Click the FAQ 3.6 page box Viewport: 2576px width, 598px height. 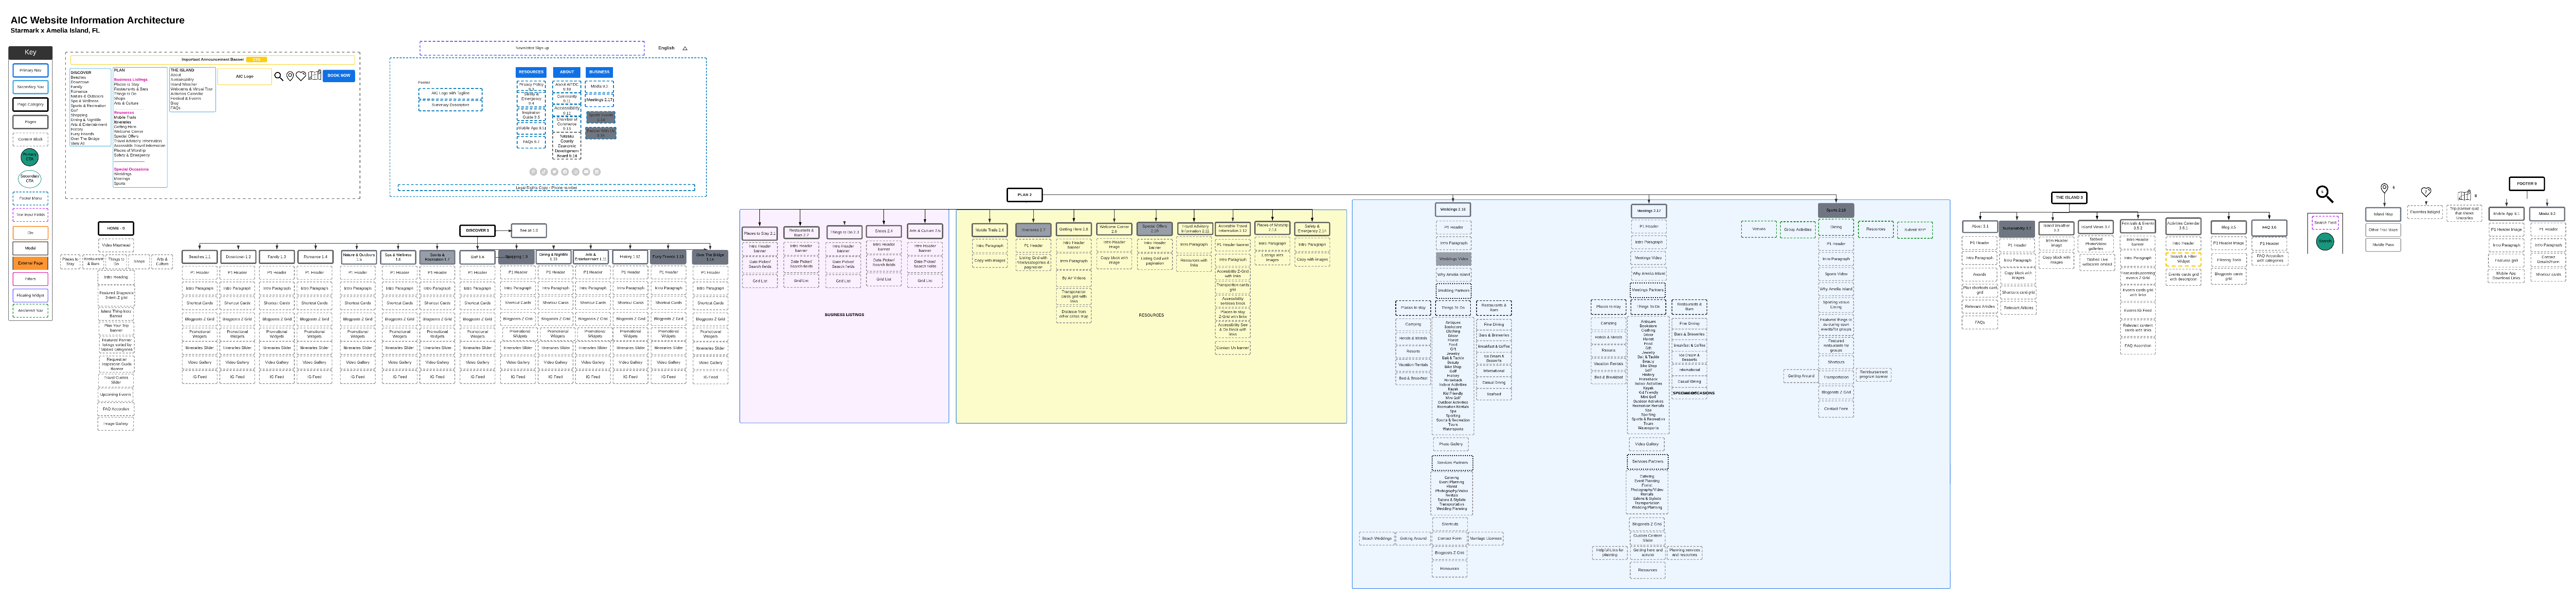tap(2269, 227)
